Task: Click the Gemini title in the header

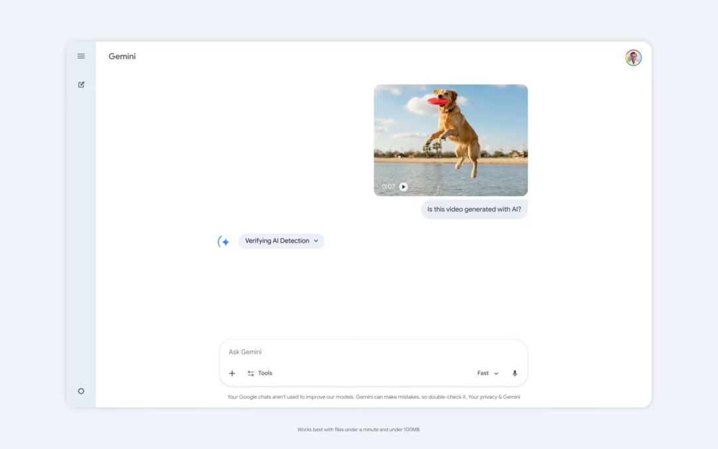Action: pos(122,57)
